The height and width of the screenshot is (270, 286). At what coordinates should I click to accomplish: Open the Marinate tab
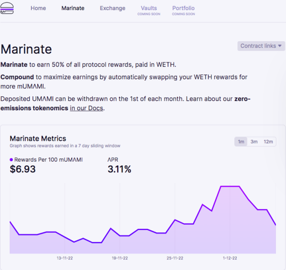(x=73, y=8)
